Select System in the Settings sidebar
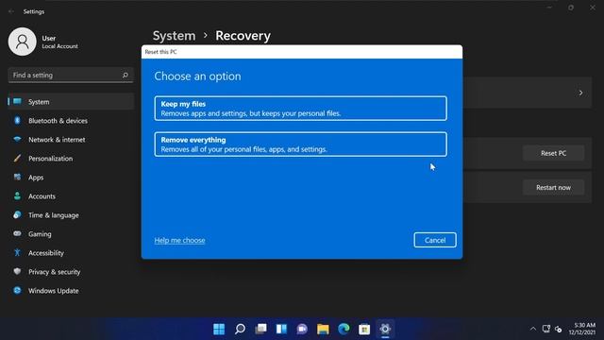The width and height of the screenshot is (604, 340). (71, 102)
